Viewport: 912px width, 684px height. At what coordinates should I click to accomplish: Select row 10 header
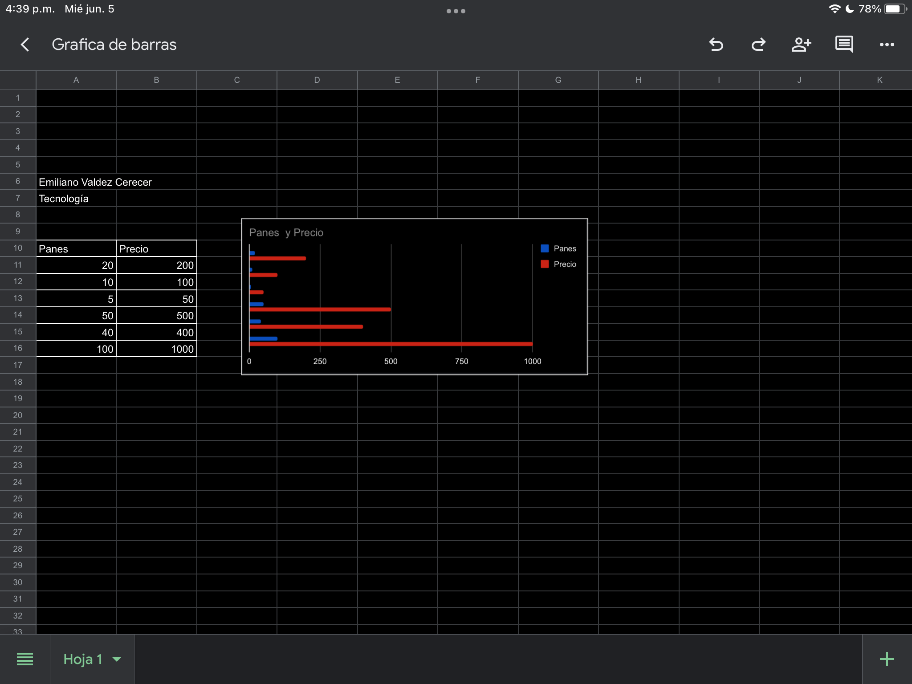coord(18,248)
